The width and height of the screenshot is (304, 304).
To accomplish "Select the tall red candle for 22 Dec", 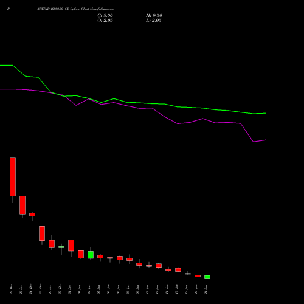I will point(13,177).
